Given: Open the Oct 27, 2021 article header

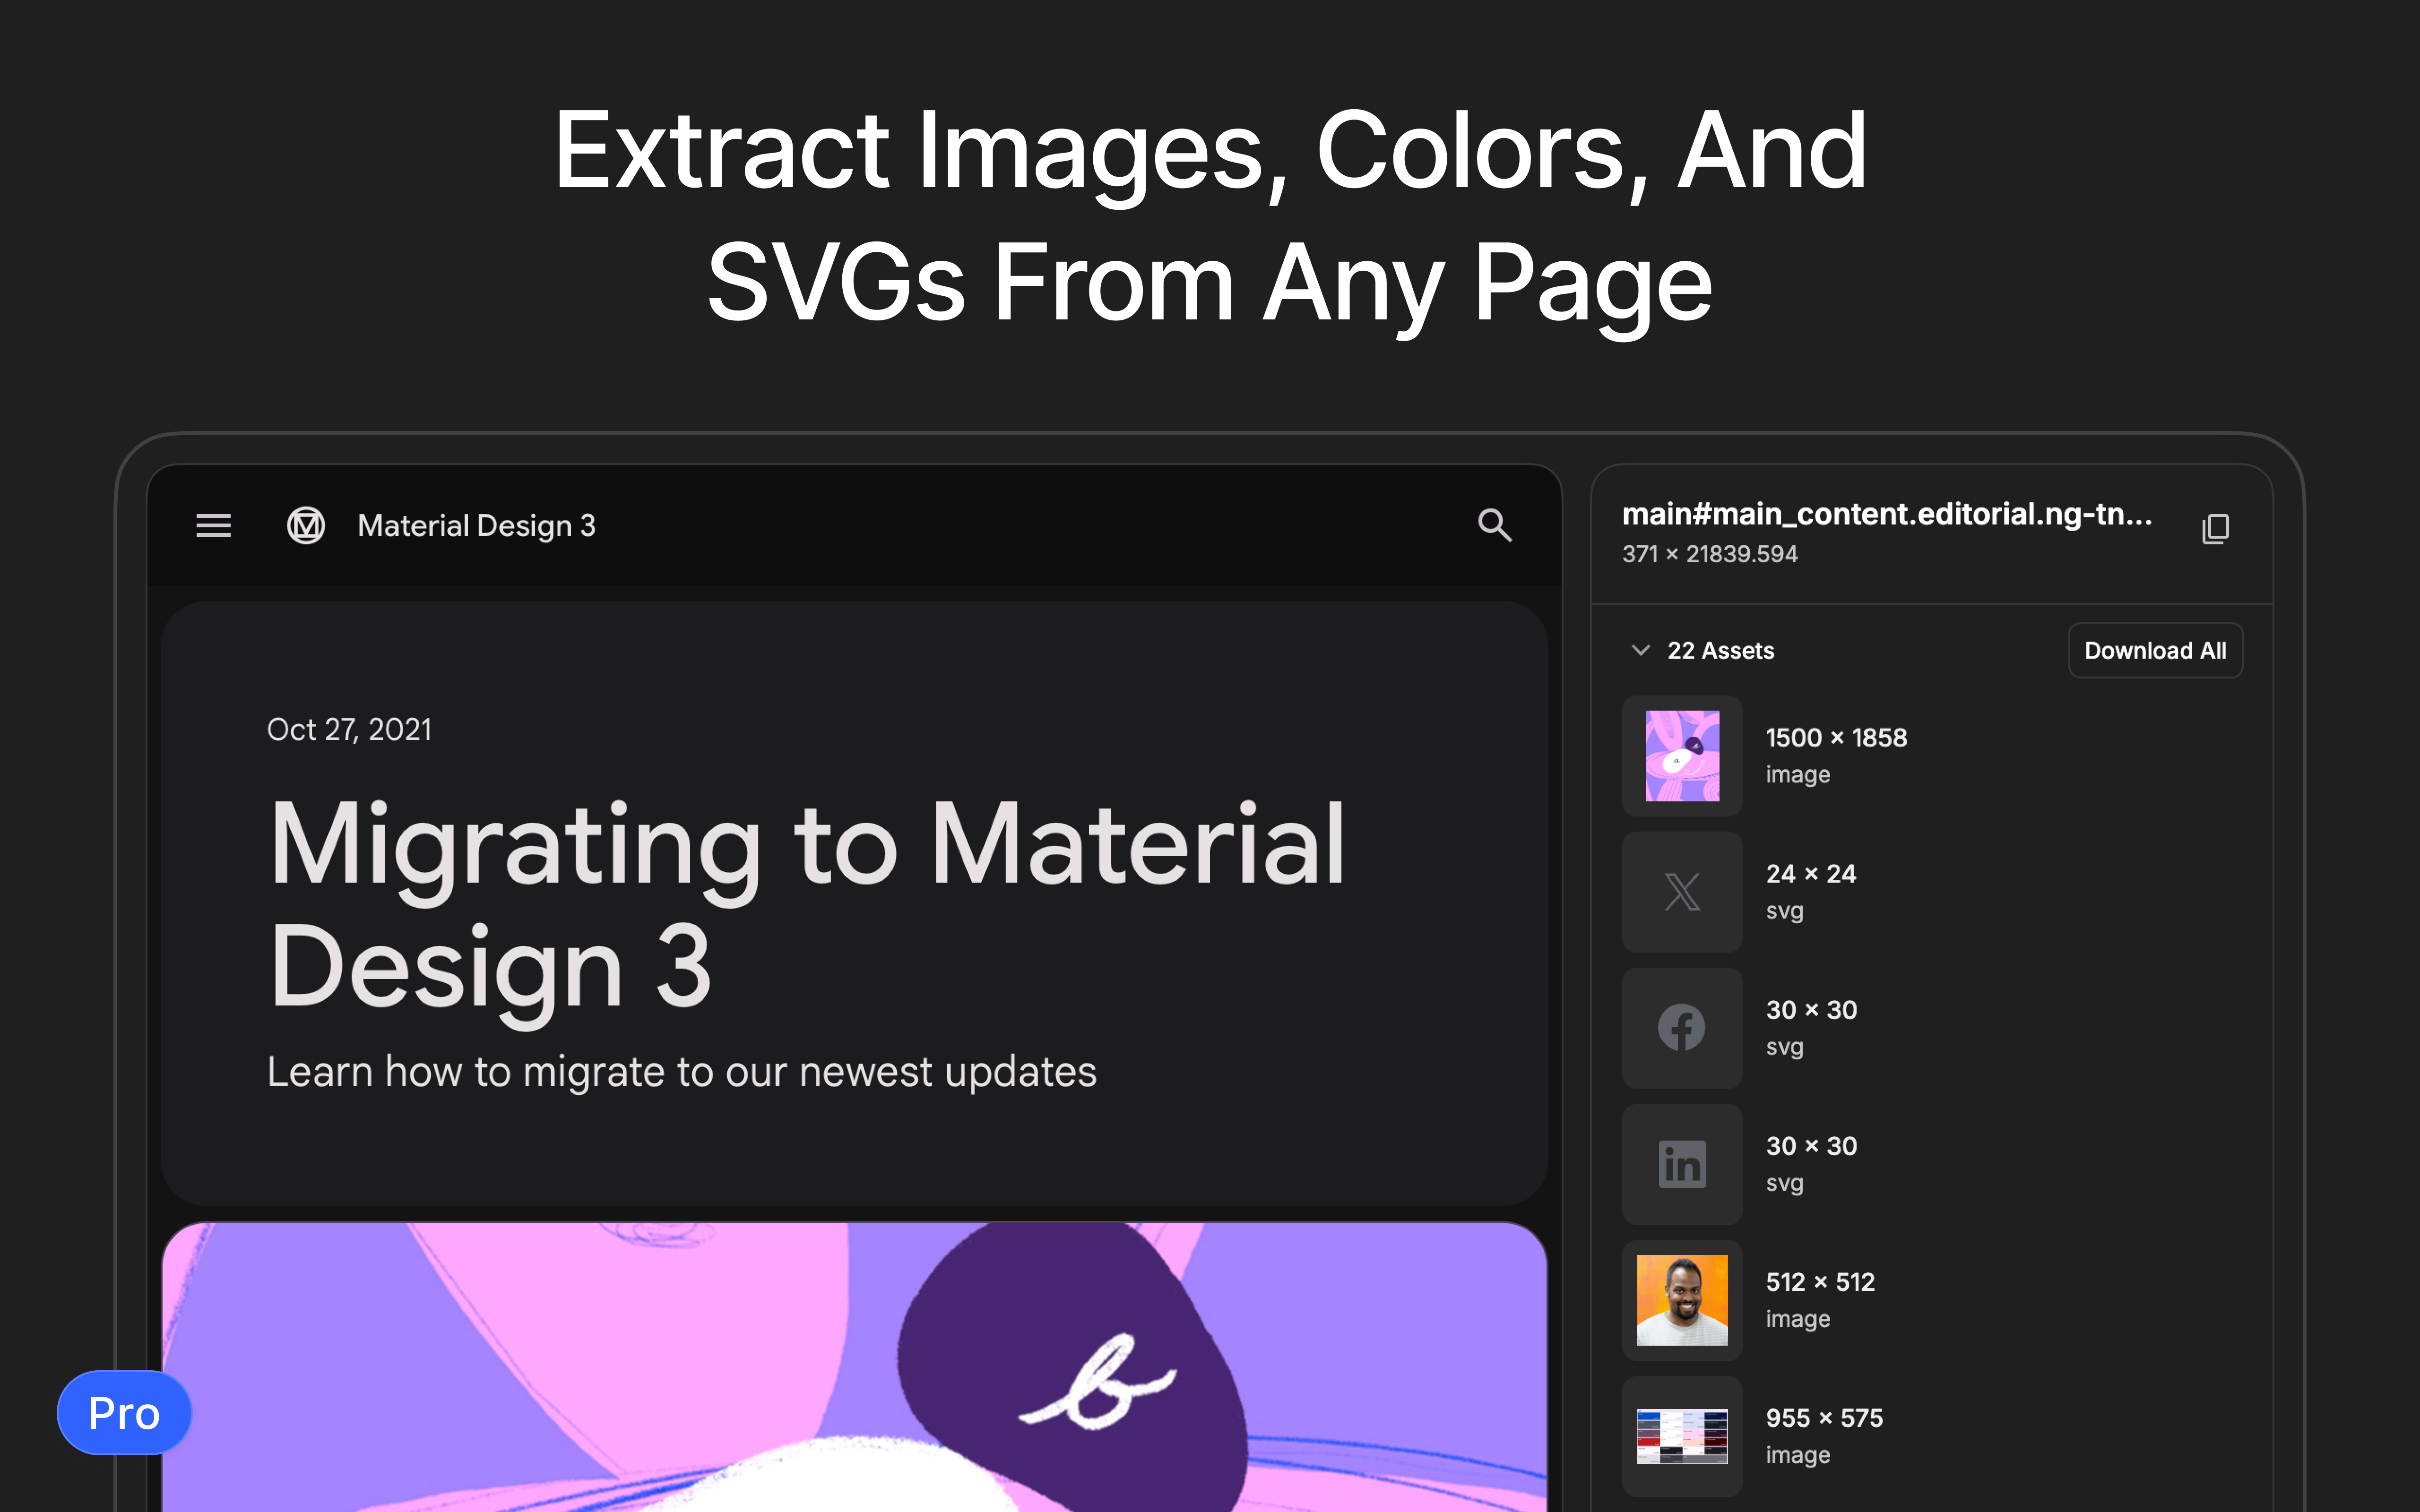Looking at the screenshot, I should pyautogui.click(x=349, y=729).
